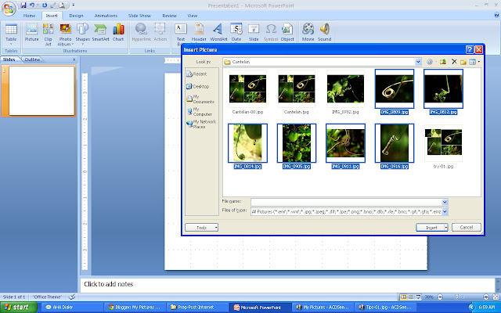Insert Sound from ribbon

[324, 33]
